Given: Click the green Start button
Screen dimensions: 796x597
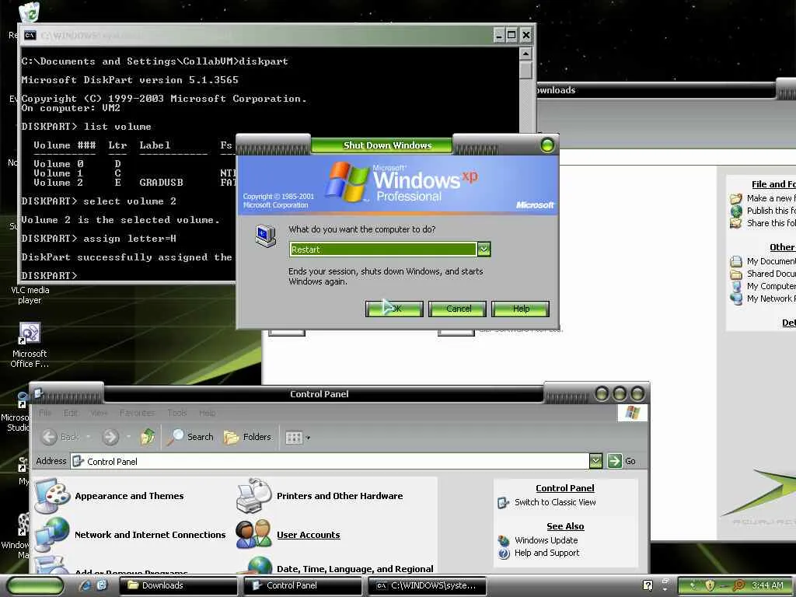Looking at the screenshot, I should (x=36, y=586).
